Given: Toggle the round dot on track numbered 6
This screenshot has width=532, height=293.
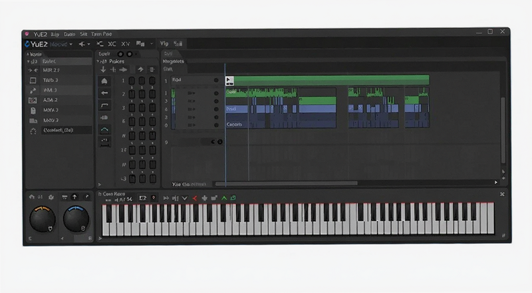Looking at the screenshot, I should (x=216, y=109).
